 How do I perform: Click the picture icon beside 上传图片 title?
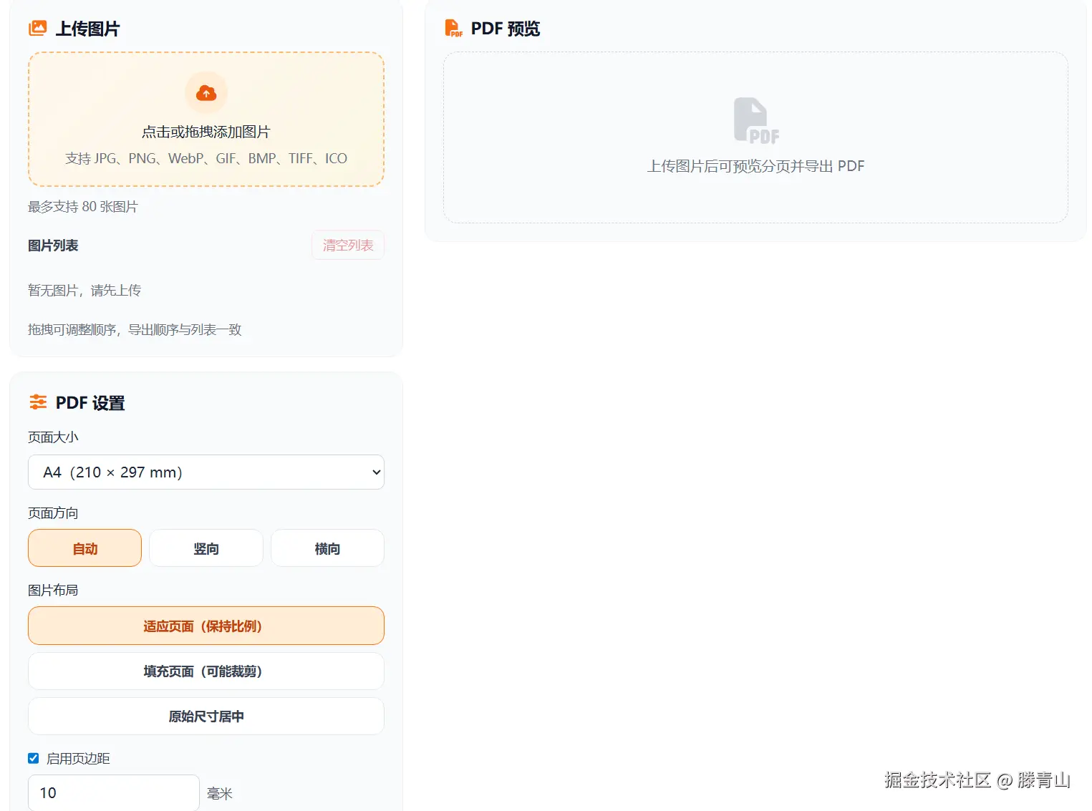coord(37,27)
